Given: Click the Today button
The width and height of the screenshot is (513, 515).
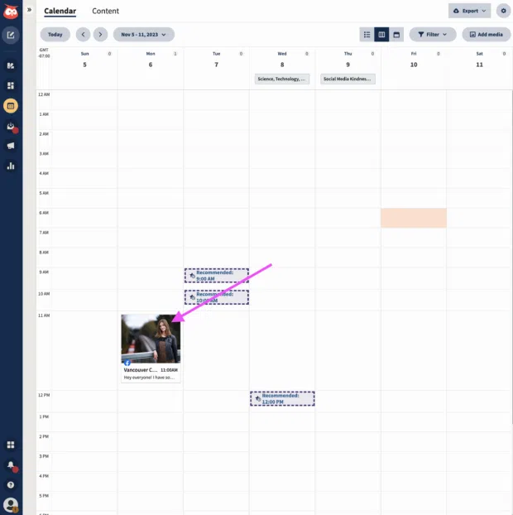Looking at the screenshot, I should (55, 35).
